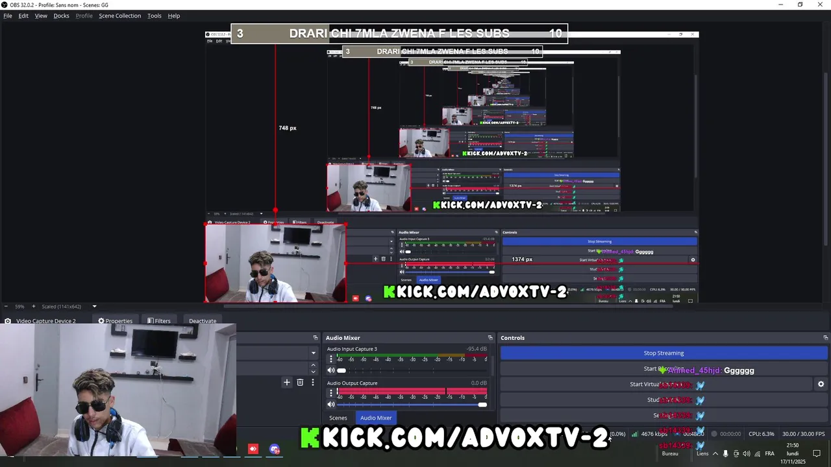Open the notification center icon in the taskbar
831x467 pixels.
point(817,453)
